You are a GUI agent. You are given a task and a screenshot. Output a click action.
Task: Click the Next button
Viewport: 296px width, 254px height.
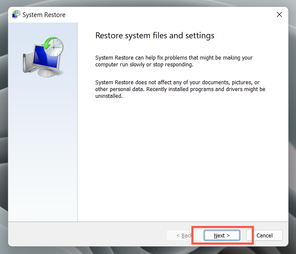tap(222, 235)
